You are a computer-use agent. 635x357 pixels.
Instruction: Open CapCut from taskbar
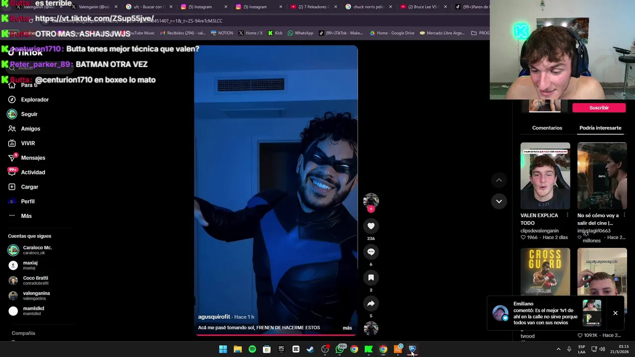pyautogui.click(x=296, y=349)
